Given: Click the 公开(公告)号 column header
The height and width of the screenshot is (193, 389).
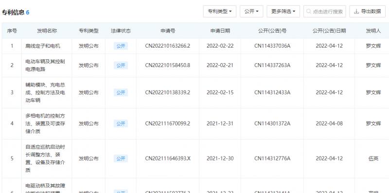Looking at the screenshot, I should click(272, 31).
